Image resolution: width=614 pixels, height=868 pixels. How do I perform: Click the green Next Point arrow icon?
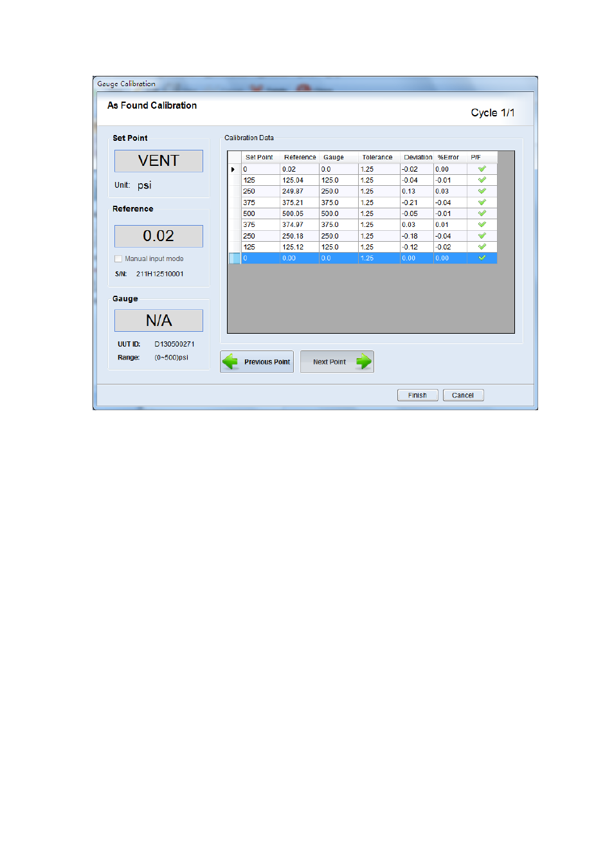pyautogui.click(x=364, y=361)
